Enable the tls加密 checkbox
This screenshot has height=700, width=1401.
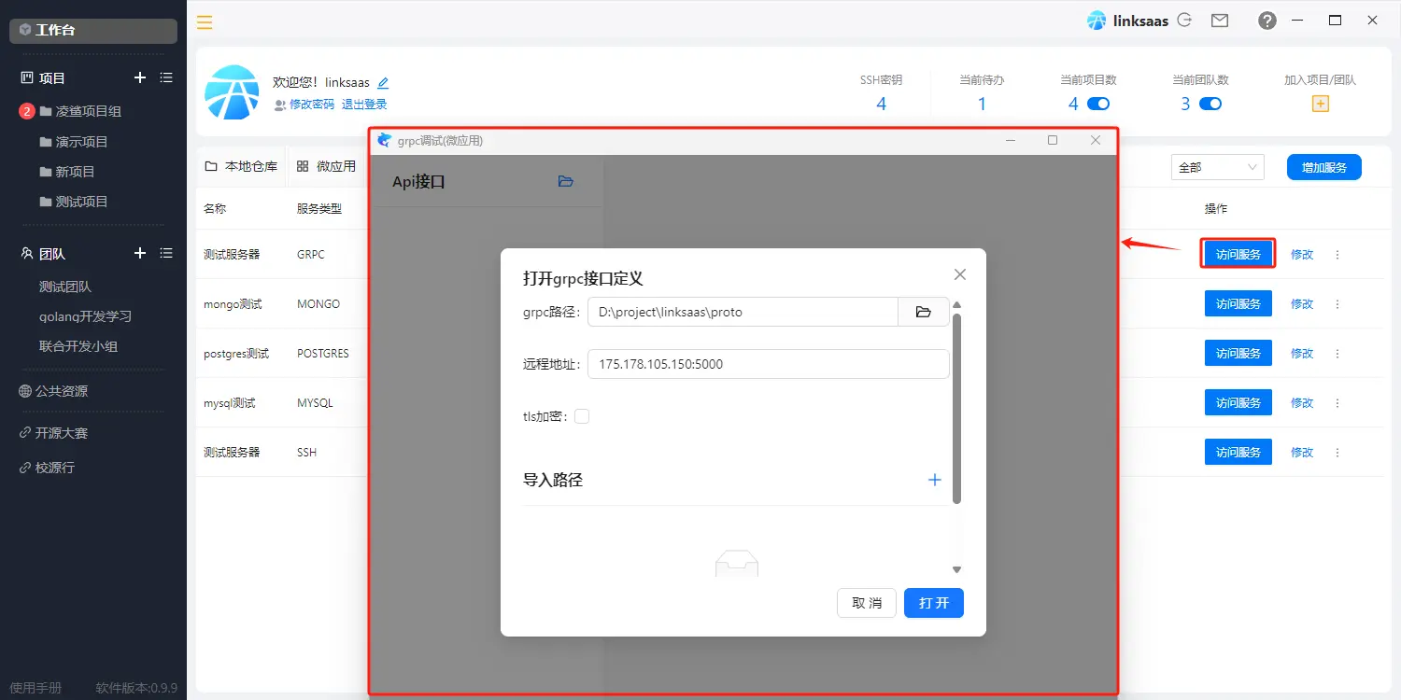pos(582,416)
